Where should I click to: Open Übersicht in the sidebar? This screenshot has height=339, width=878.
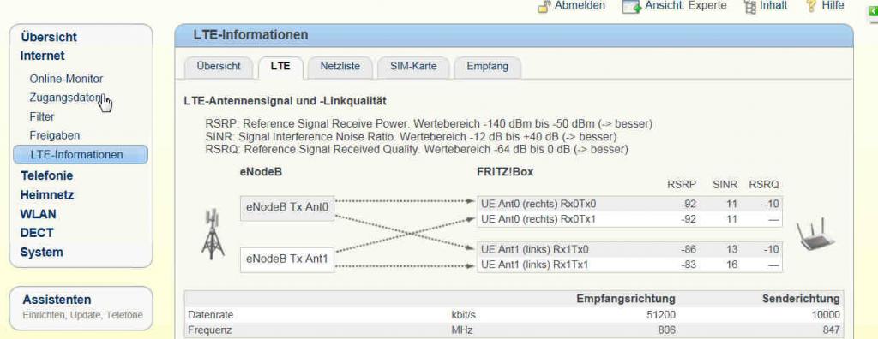click(x=49, y=37)
